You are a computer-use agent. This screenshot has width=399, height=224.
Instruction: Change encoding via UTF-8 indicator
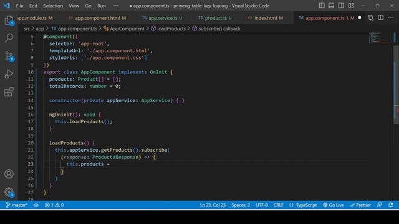(262, 205)
